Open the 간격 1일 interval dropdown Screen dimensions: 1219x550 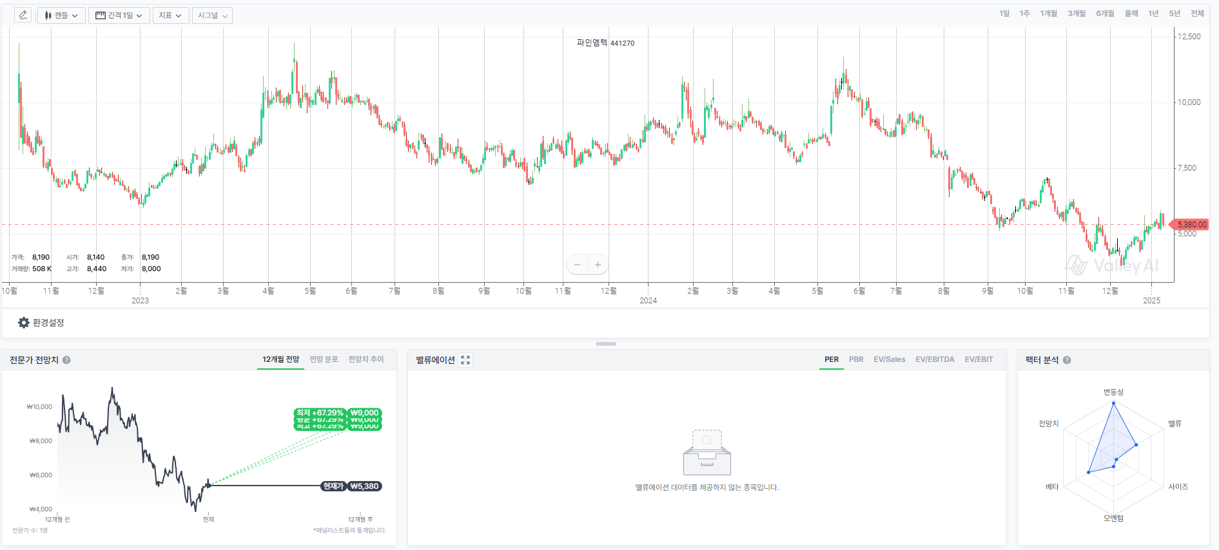[119, 15]
